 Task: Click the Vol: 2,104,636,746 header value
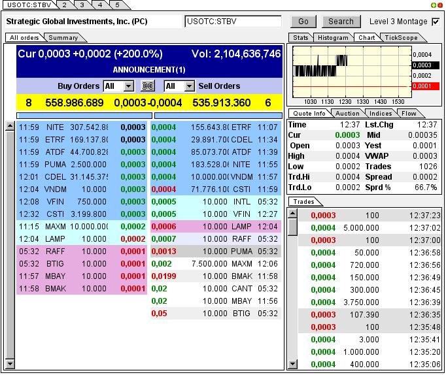tap(236, 54)
